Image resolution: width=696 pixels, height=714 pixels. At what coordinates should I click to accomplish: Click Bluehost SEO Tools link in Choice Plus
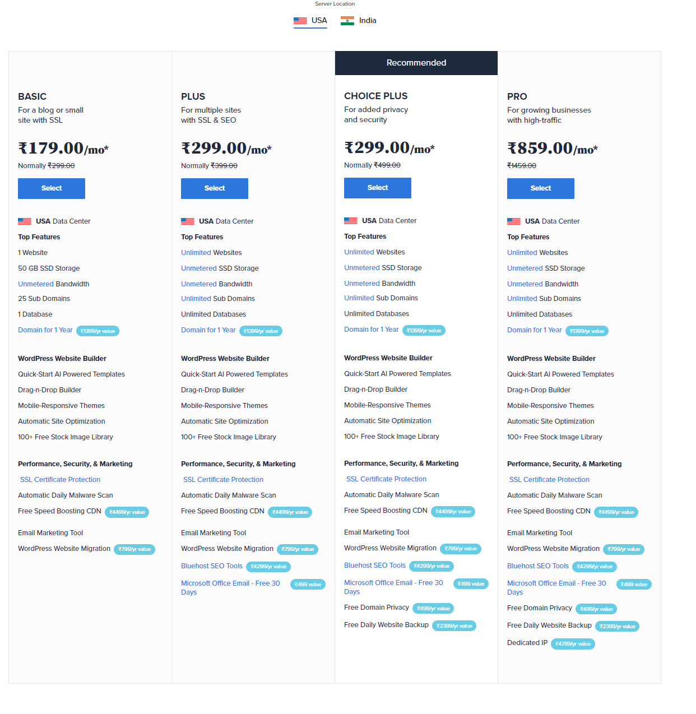click(374, 565)
